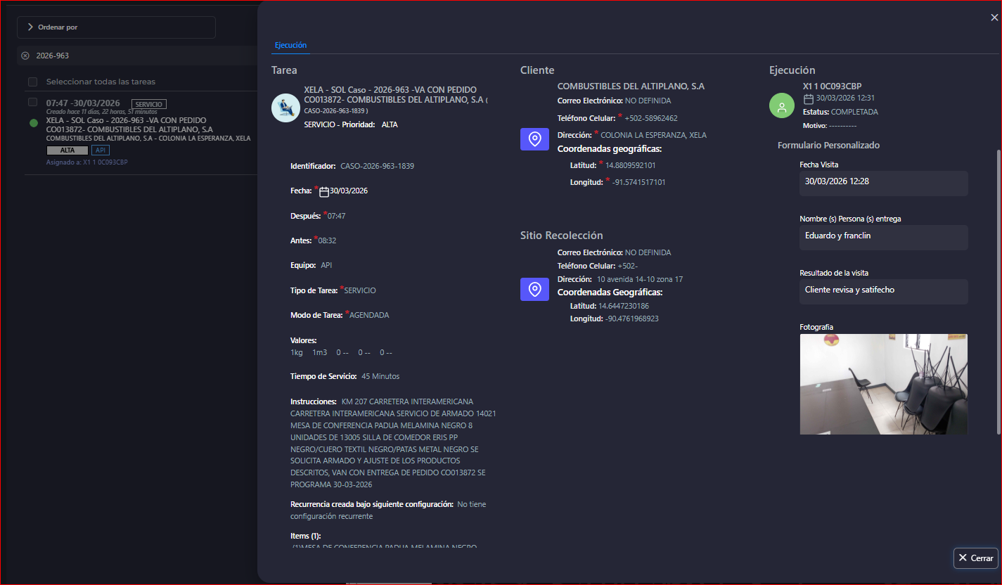The width and height of the screenshot is (1002, 585).
Task: Clear the 2026-963 search filter icon
Action: 25,56
